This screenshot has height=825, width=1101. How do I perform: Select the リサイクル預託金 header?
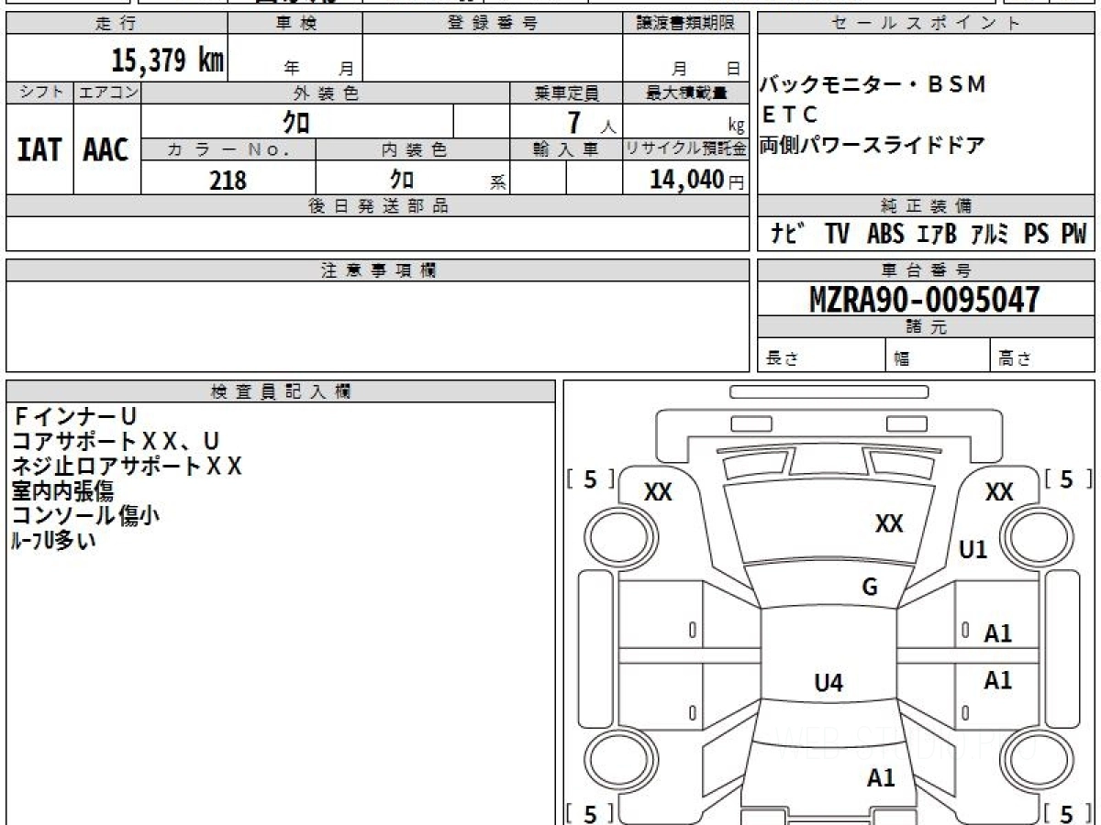[685, 149]
